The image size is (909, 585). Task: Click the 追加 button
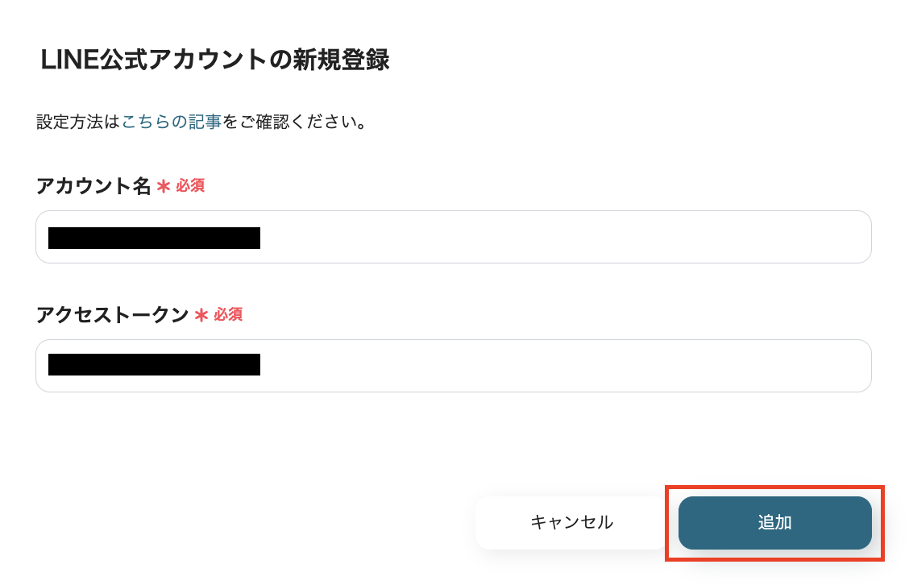click(774, 523)
